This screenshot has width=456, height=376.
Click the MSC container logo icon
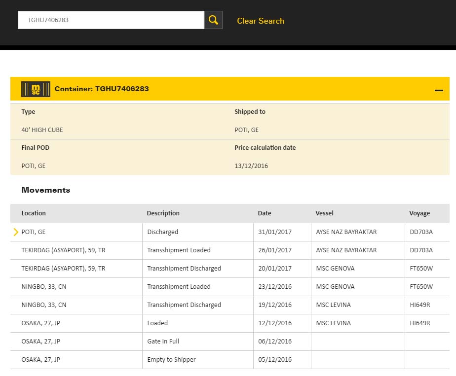pyautogui.click(x=36, y=89)
